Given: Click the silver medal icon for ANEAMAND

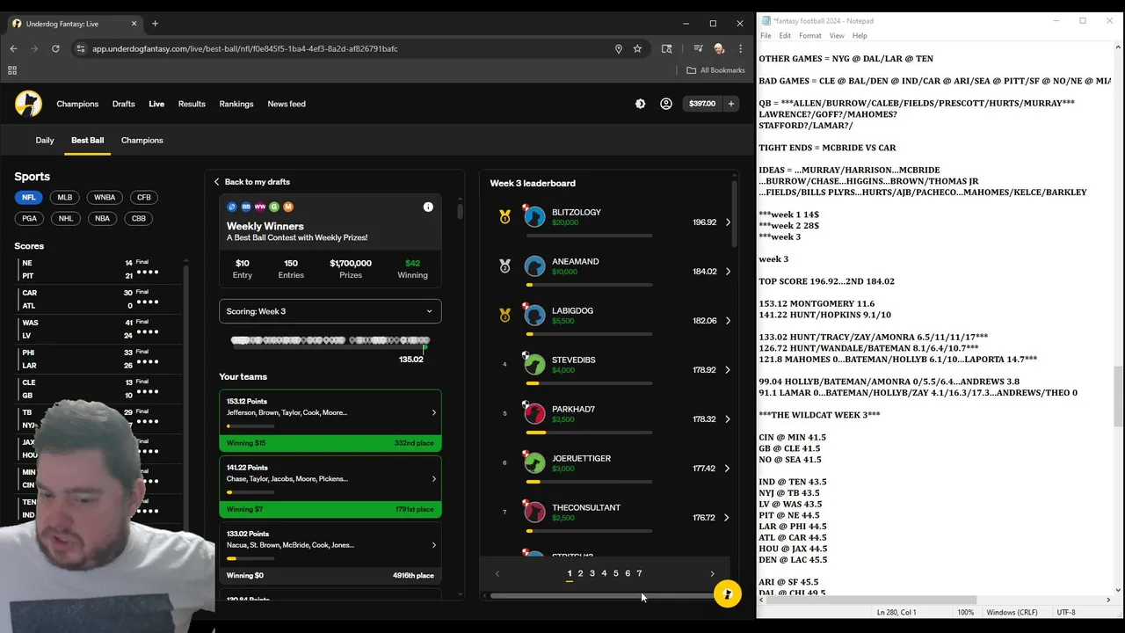Looking at the screenshot, I should point(504,266).
